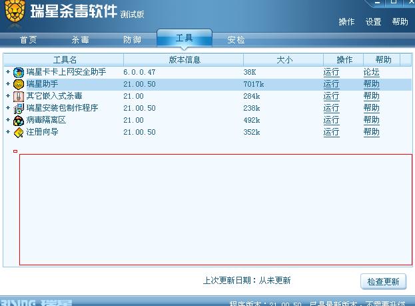This screenshot has height=306, width=415.
Task: Sort by 工具名 column header
Action: tap(64, 60)
